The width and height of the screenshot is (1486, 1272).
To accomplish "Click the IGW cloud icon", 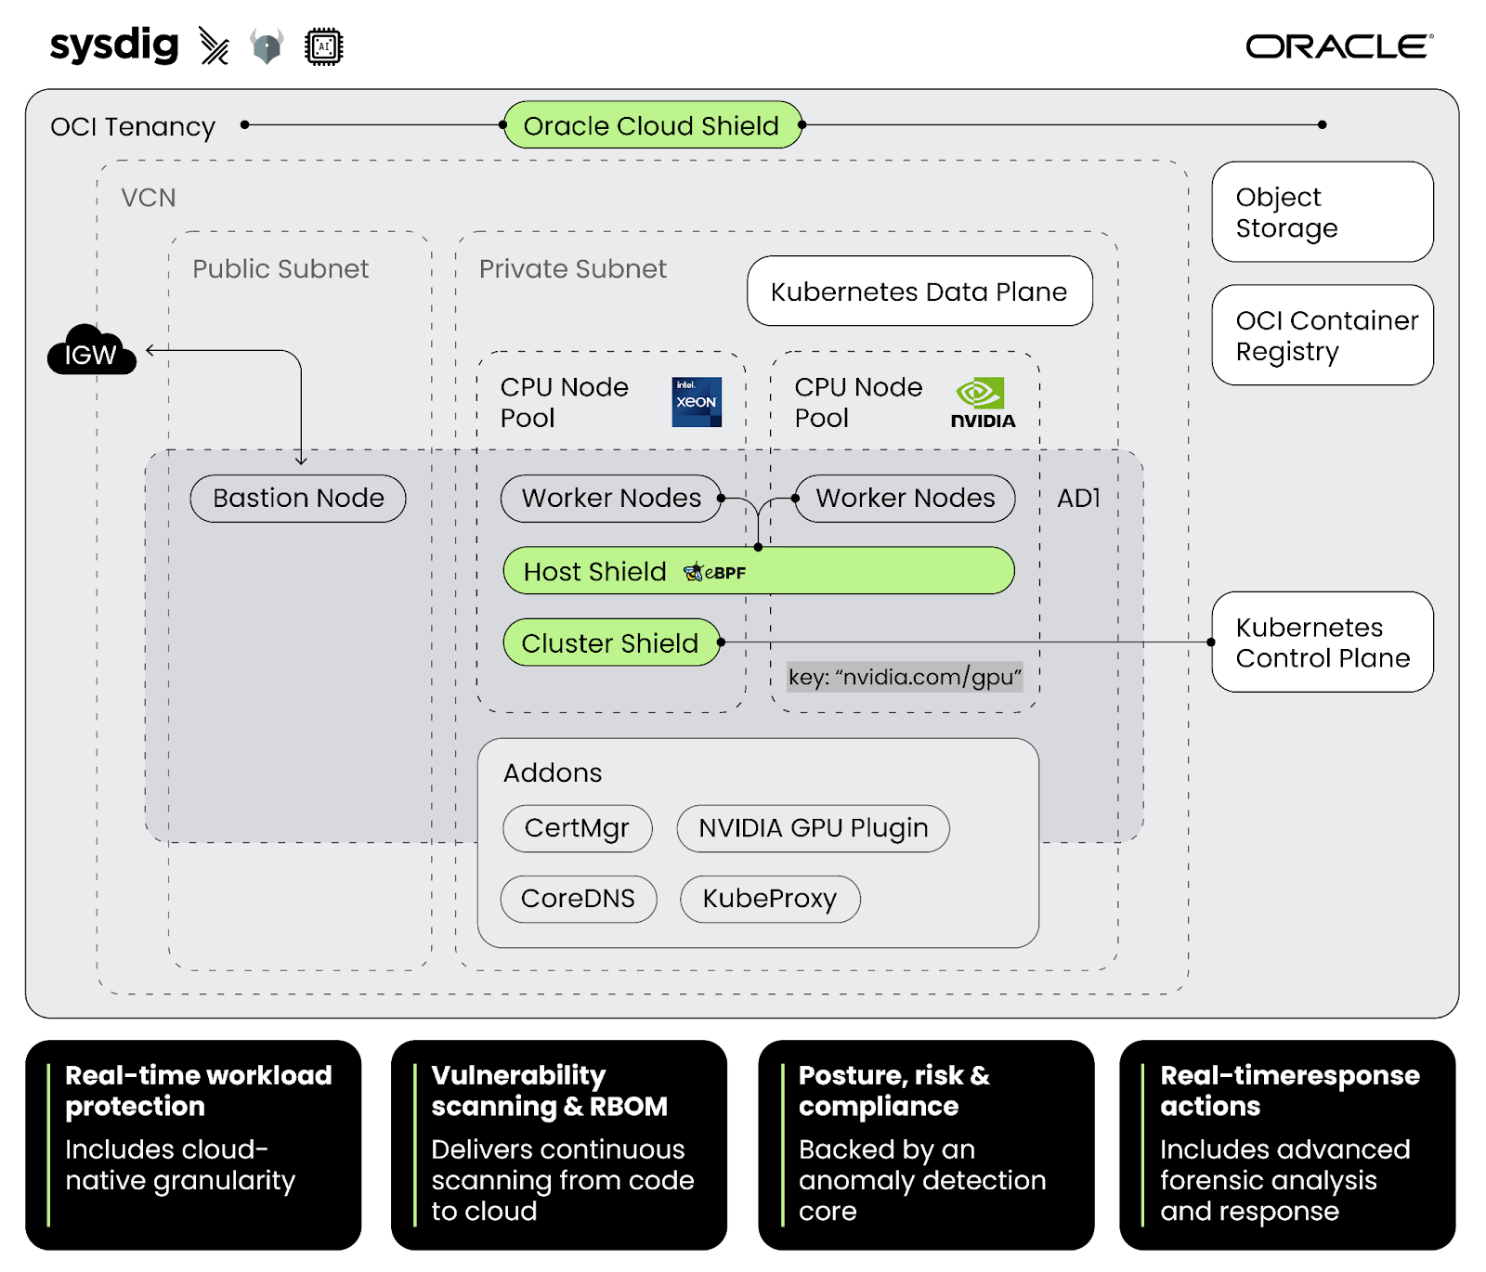I will click(x=91, y=349).
